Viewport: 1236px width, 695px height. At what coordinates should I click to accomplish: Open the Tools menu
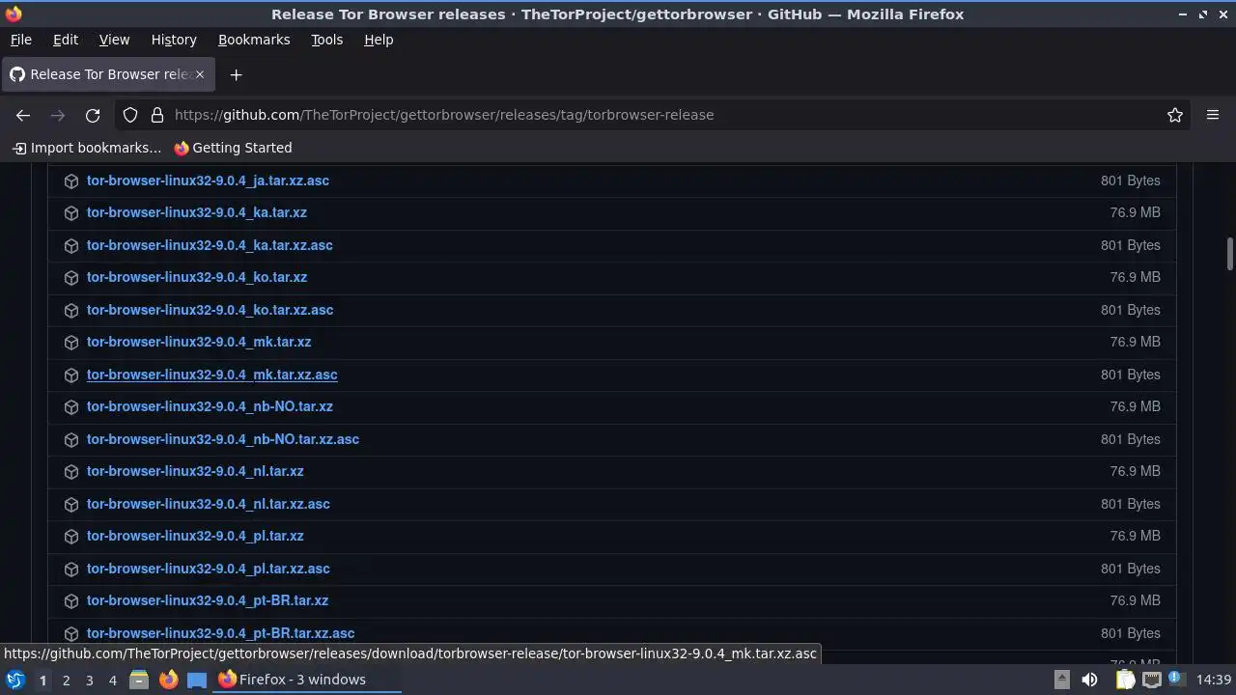[326, 40]
